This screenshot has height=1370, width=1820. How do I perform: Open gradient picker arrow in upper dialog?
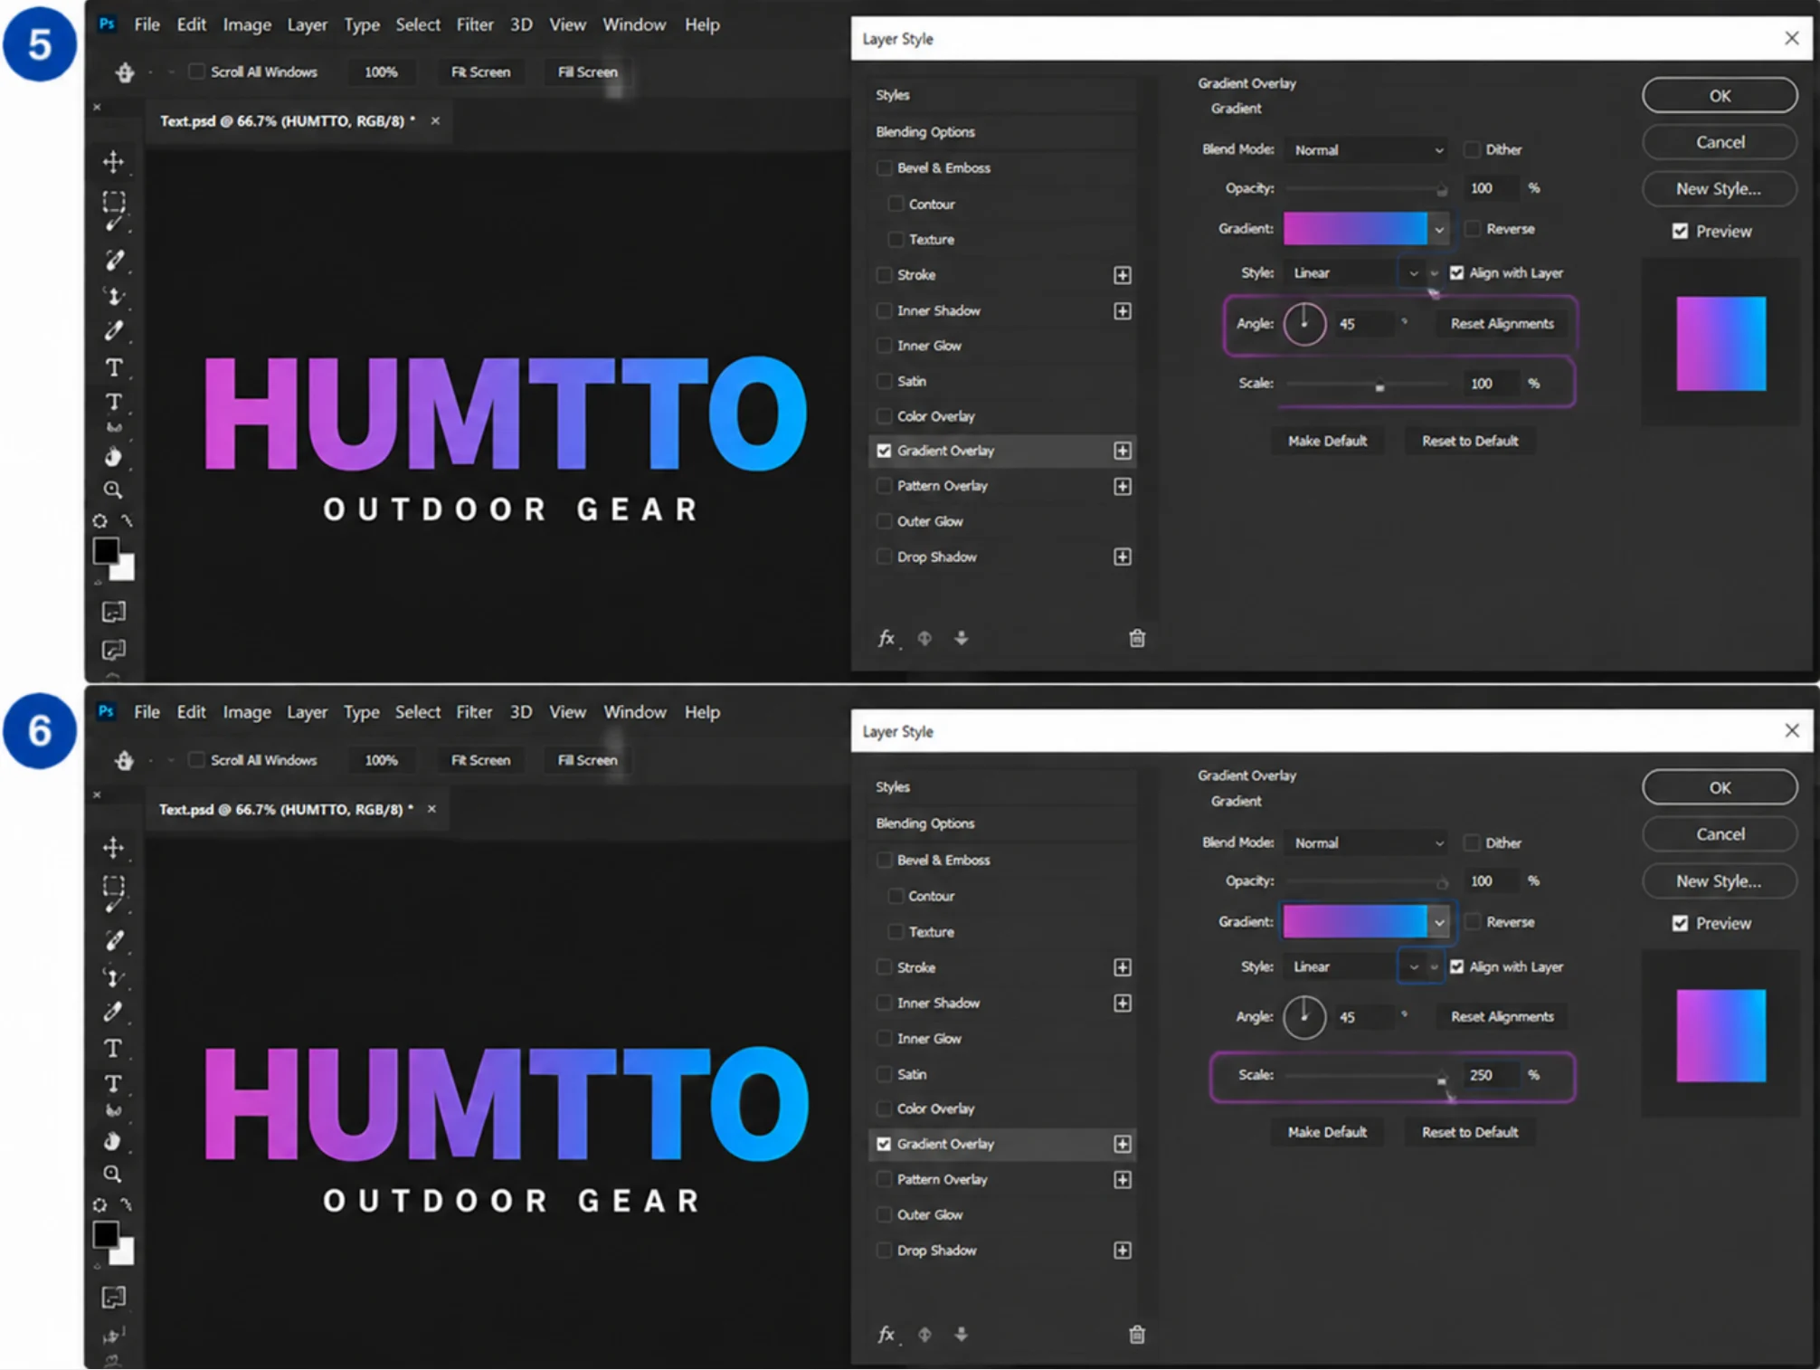click(x=1439, y=229)
